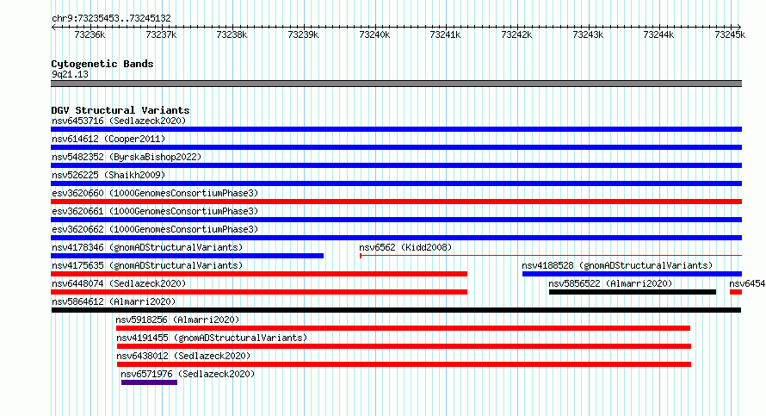
Task: Select red bar under nsv4175635
Action: pos(259,274)
